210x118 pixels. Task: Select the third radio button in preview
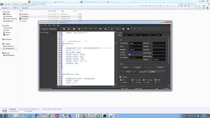(x=144, y=80)
